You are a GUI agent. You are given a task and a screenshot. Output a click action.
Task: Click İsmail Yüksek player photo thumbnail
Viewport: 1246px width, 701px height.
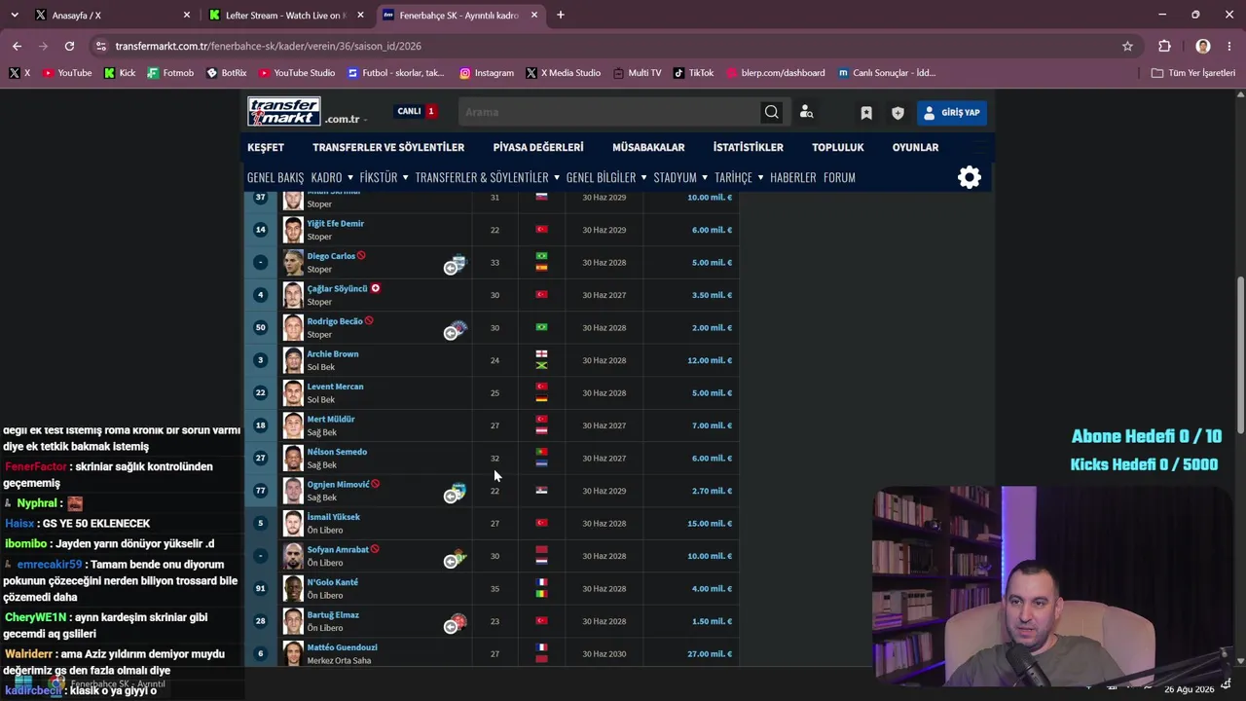(x=293, y=524)
